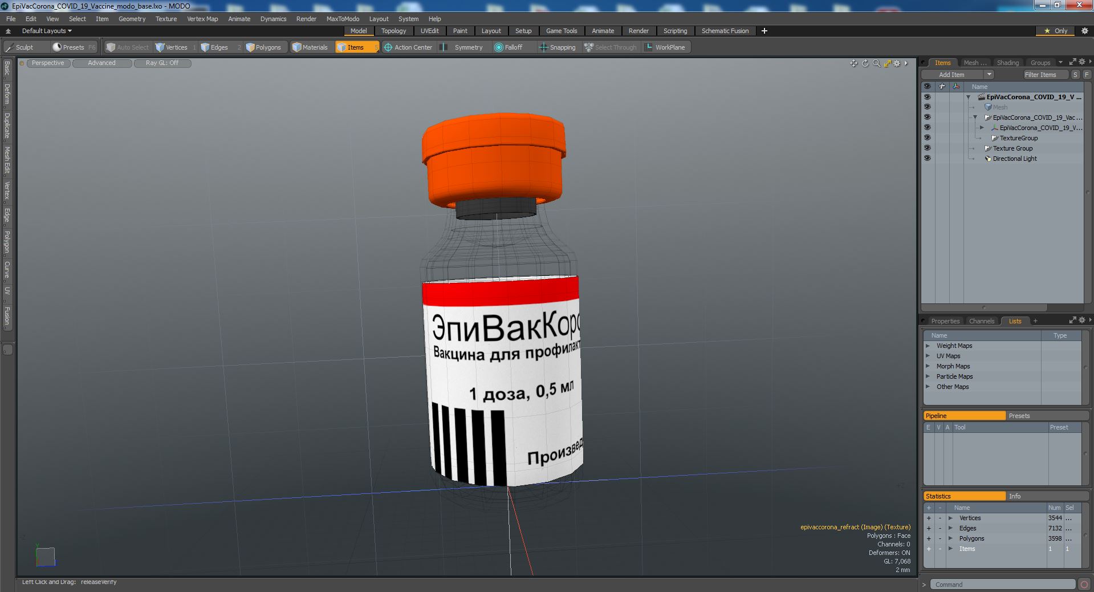Click the Perspective view button
The image size is (1094, 592).
point(48,63)
